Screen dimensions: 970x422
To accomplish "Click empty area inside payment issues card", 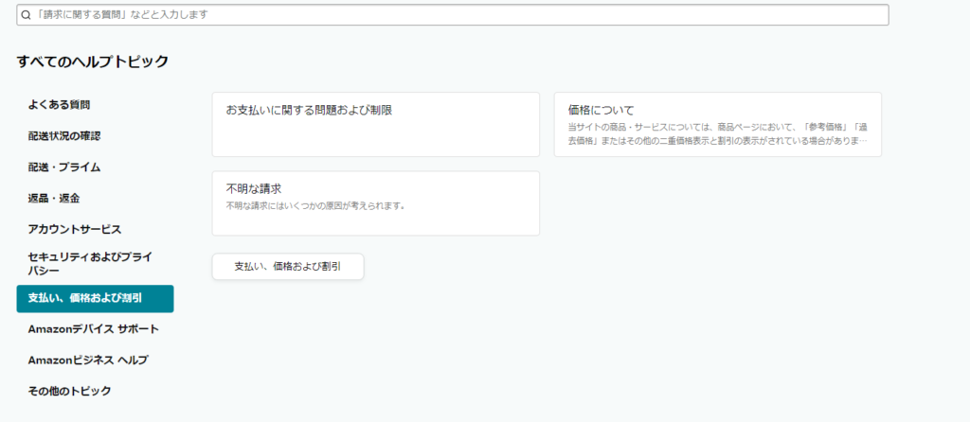I will coord(375,138).
